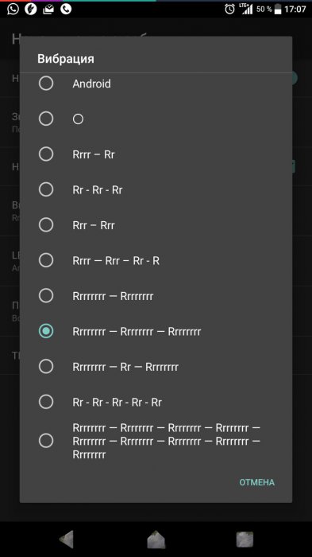Choose the "Rrrr – Rr" vibration pattern

[156, 154]
